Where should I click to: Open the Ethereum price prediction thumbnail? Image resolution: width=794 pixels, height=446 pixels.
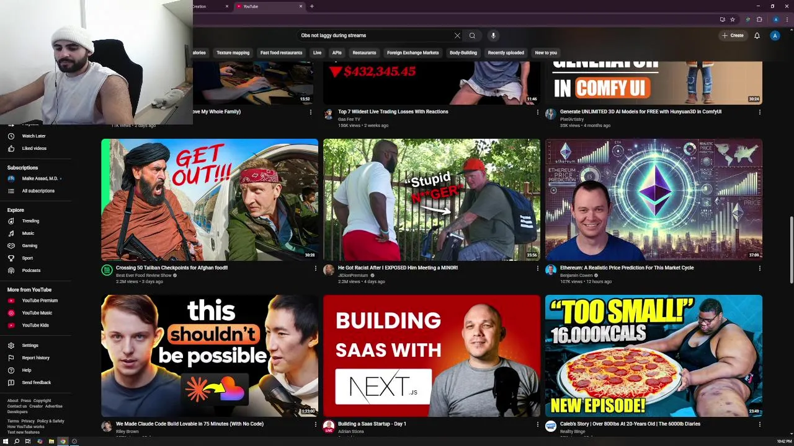pyautogui.click(x=654, y=199)
